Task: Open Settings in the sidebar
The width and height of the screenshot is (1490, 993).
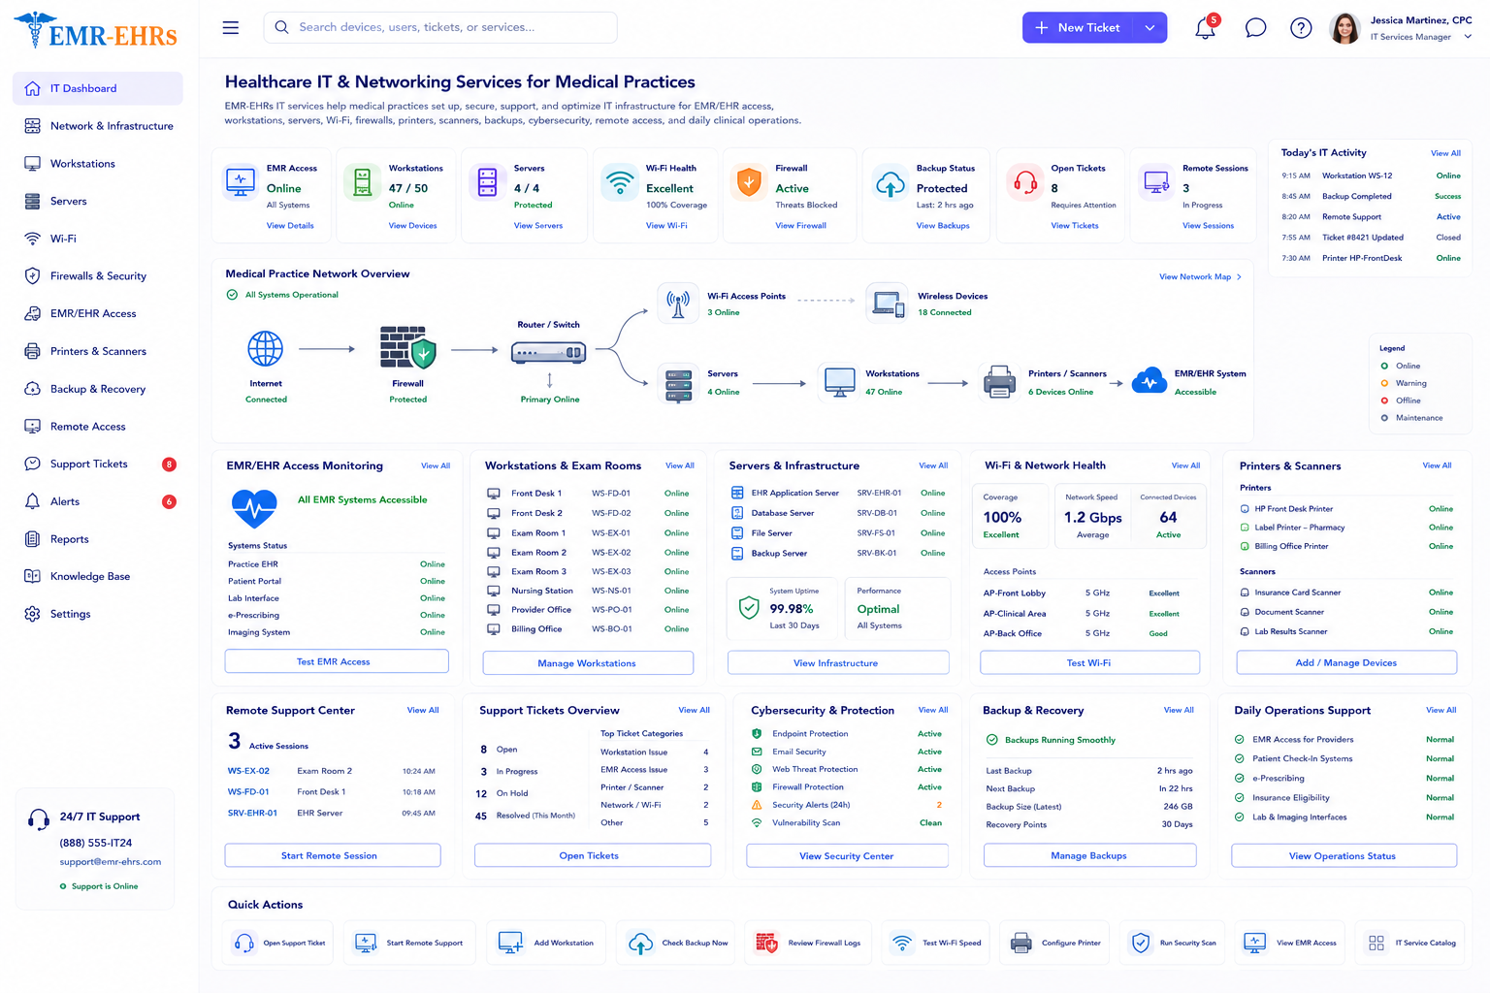Action: pyautogui.click(x=98, y=614)
